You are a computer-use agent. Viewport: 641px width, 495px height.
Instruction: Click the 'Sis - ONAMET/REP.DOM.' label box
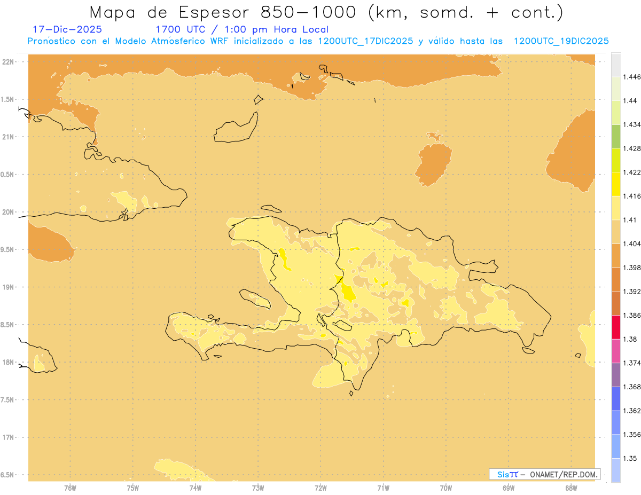point(545,474)
